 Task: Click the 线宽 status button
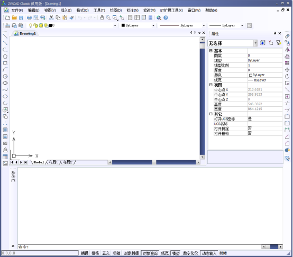[x=165, y=253]
